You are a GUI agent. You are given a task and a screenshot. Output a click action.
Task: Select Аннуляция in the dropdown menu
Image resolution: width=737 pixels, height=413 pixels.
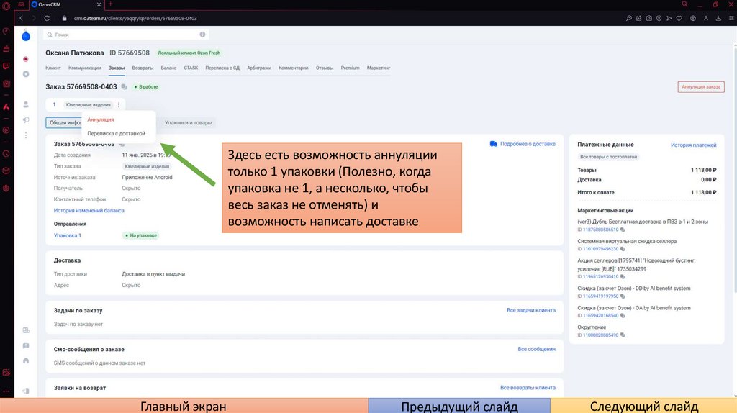[101, 119]
